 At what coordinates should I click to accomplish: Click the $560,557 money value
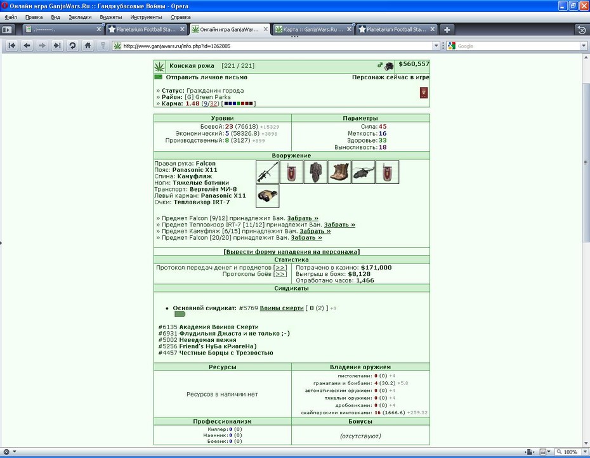tap(414, 64)
